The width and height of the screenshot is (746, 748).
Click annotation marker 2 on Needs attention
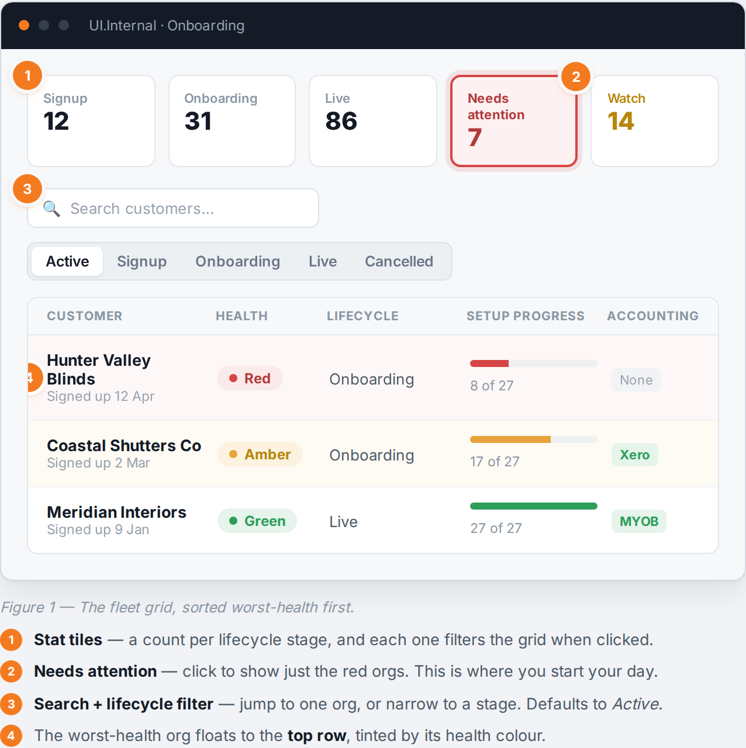pyautogui.click(x=576, y=77)
